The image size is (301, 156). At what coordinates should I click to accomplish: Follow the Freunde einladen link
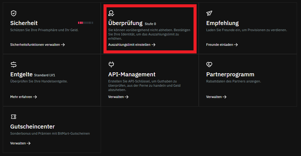coord(222,45)
